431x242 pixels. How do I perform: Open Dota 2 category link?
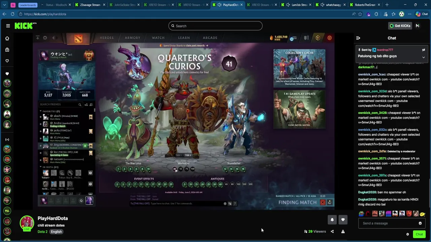click(x=42, y=232)
